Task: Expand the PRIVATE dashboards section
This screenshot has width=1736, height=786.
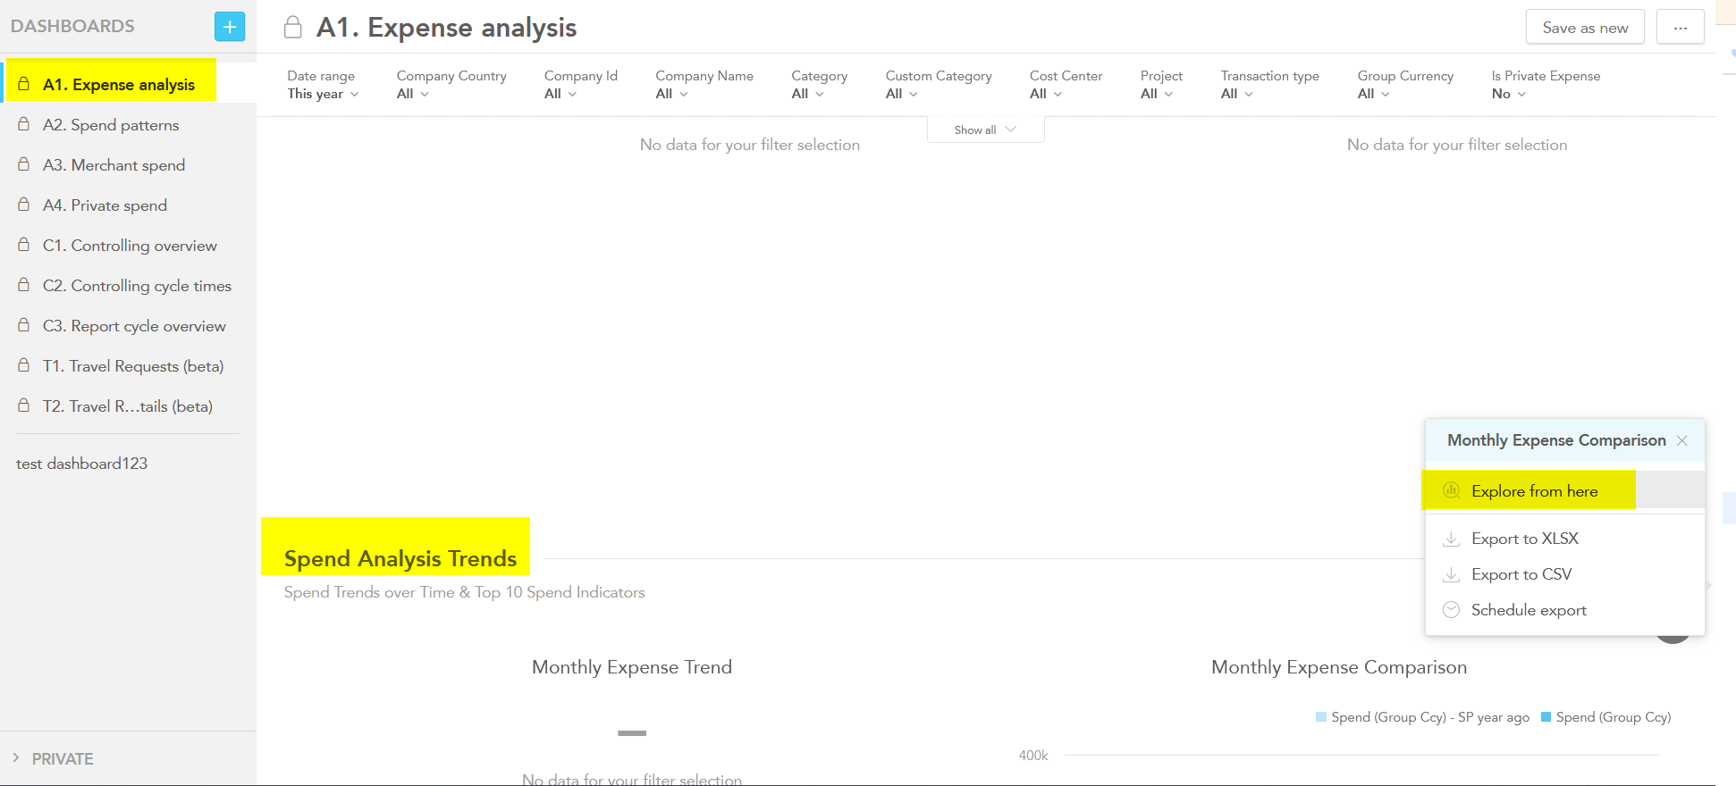Action: coord(52,758)
